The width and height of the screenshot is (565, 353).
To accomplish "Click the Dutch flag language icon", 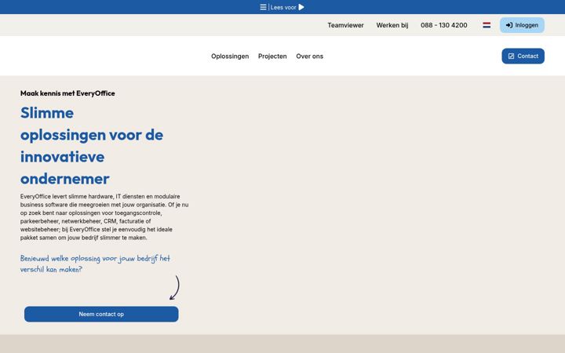I will point(487,25).
